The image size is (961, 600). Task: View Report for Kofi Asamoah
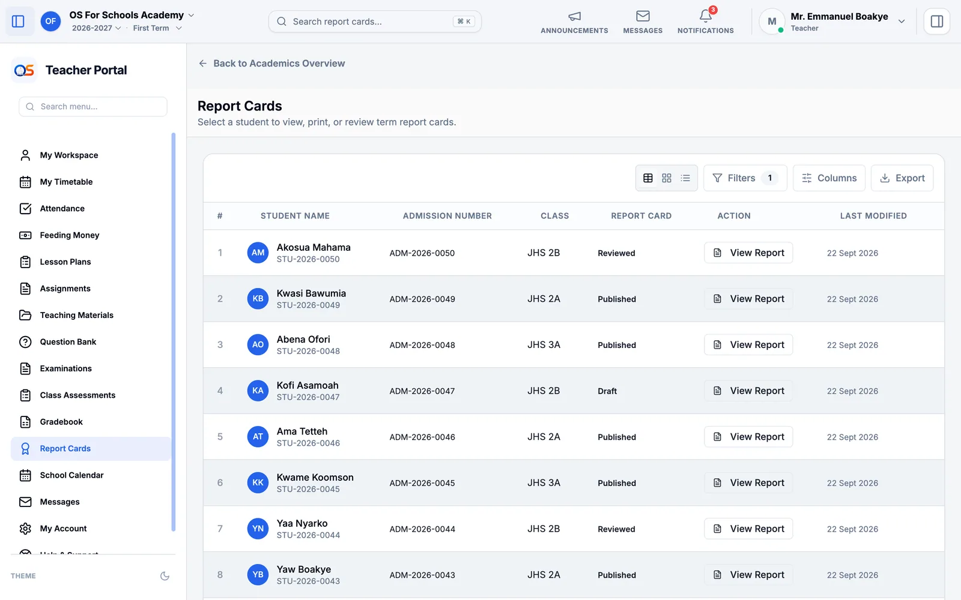click(748, 391)
